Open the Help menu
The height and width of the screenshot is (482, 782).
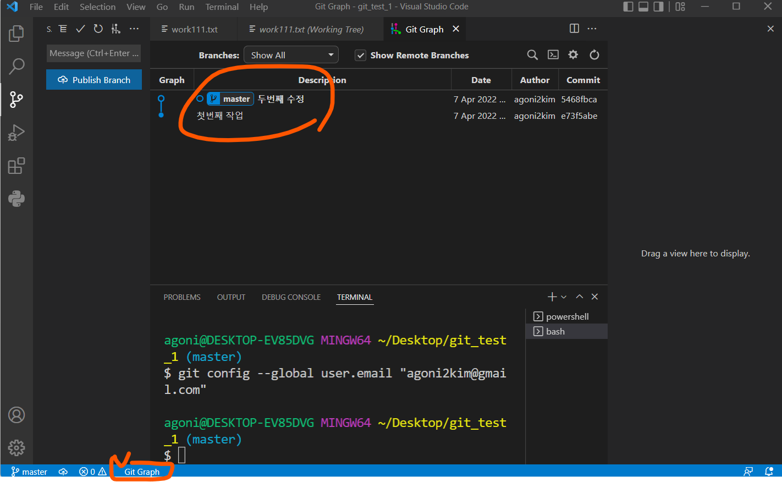click(258, 7)
